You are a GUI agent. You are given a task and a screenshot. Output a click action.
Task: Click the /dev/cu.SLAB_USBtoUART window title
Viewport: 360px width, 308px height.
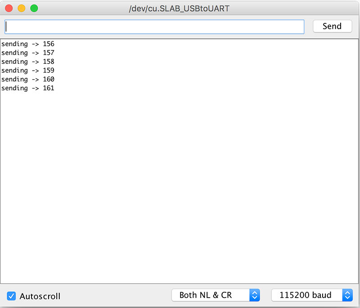[179, 9]
